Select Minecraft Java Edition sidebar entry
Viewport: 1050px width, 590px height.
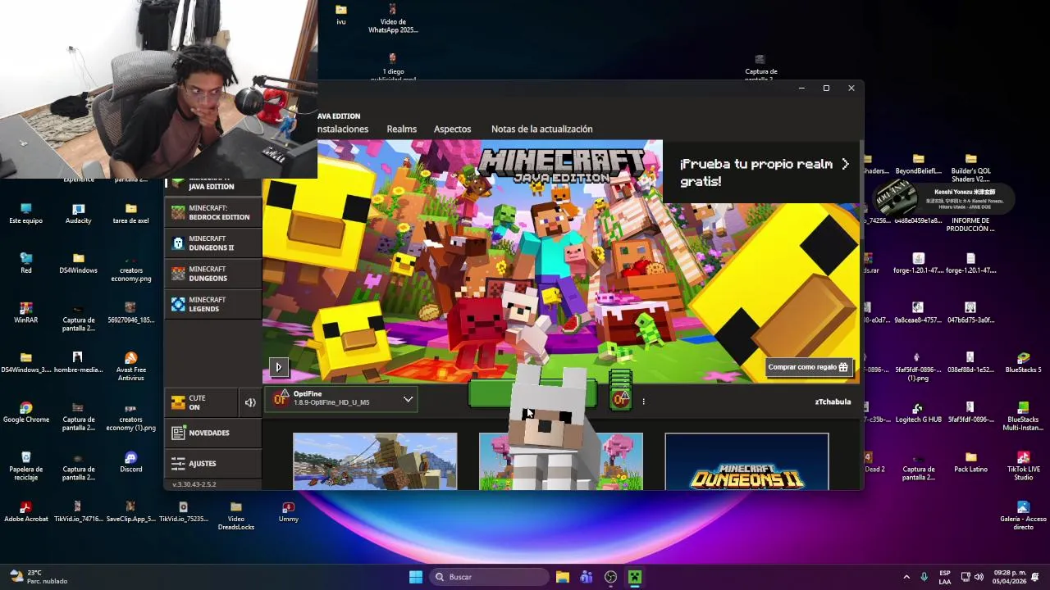point(212,185)
